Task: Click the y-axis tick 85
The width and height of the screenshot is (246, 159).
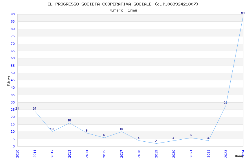Action: (x=13, y=22)
